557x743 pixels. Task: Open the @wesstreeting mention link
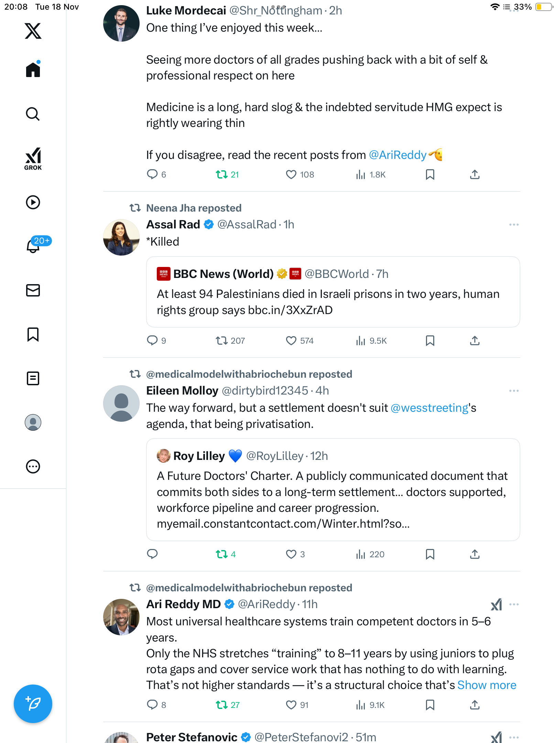point(429,408)
